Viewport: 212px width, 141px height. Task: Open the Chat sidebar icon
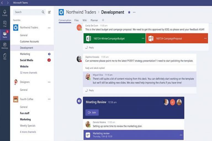point(5,24)
